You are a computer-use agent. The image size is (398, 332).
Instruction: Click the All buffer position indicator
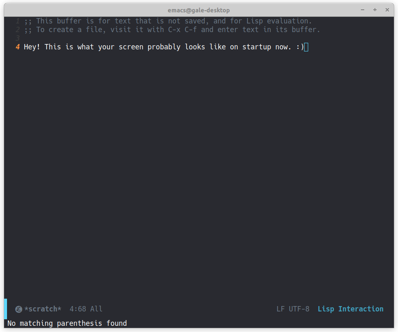point(96,309)
